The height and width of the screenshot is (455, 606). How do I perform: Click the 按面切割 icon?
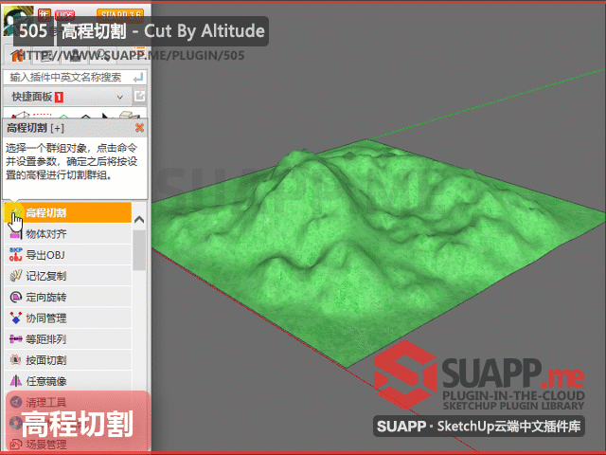15,360
